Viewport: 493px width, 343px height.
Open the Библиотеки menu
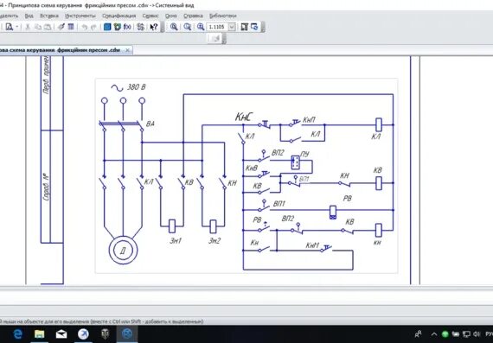point(222,16)
